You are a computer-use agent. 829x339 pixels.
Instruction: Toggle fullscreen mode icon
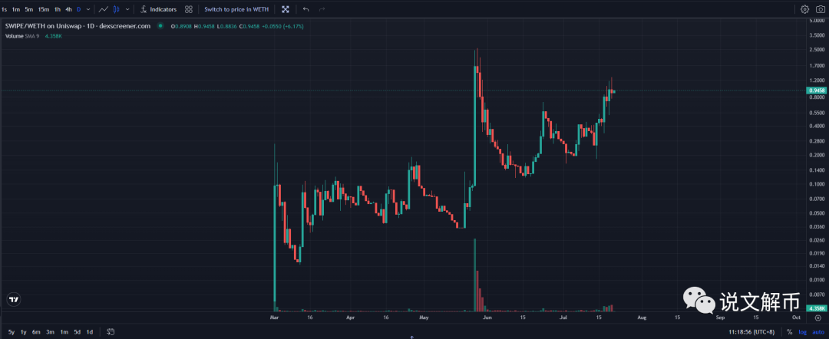point(286,9)
